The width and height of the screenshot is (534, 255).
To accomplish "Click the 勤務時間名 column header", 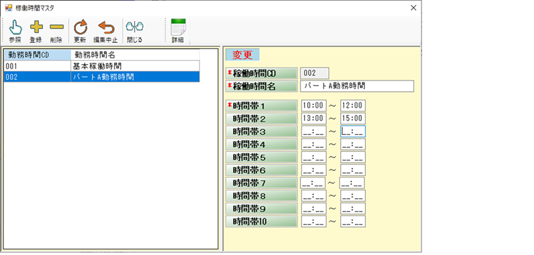I will coord(135,55).
